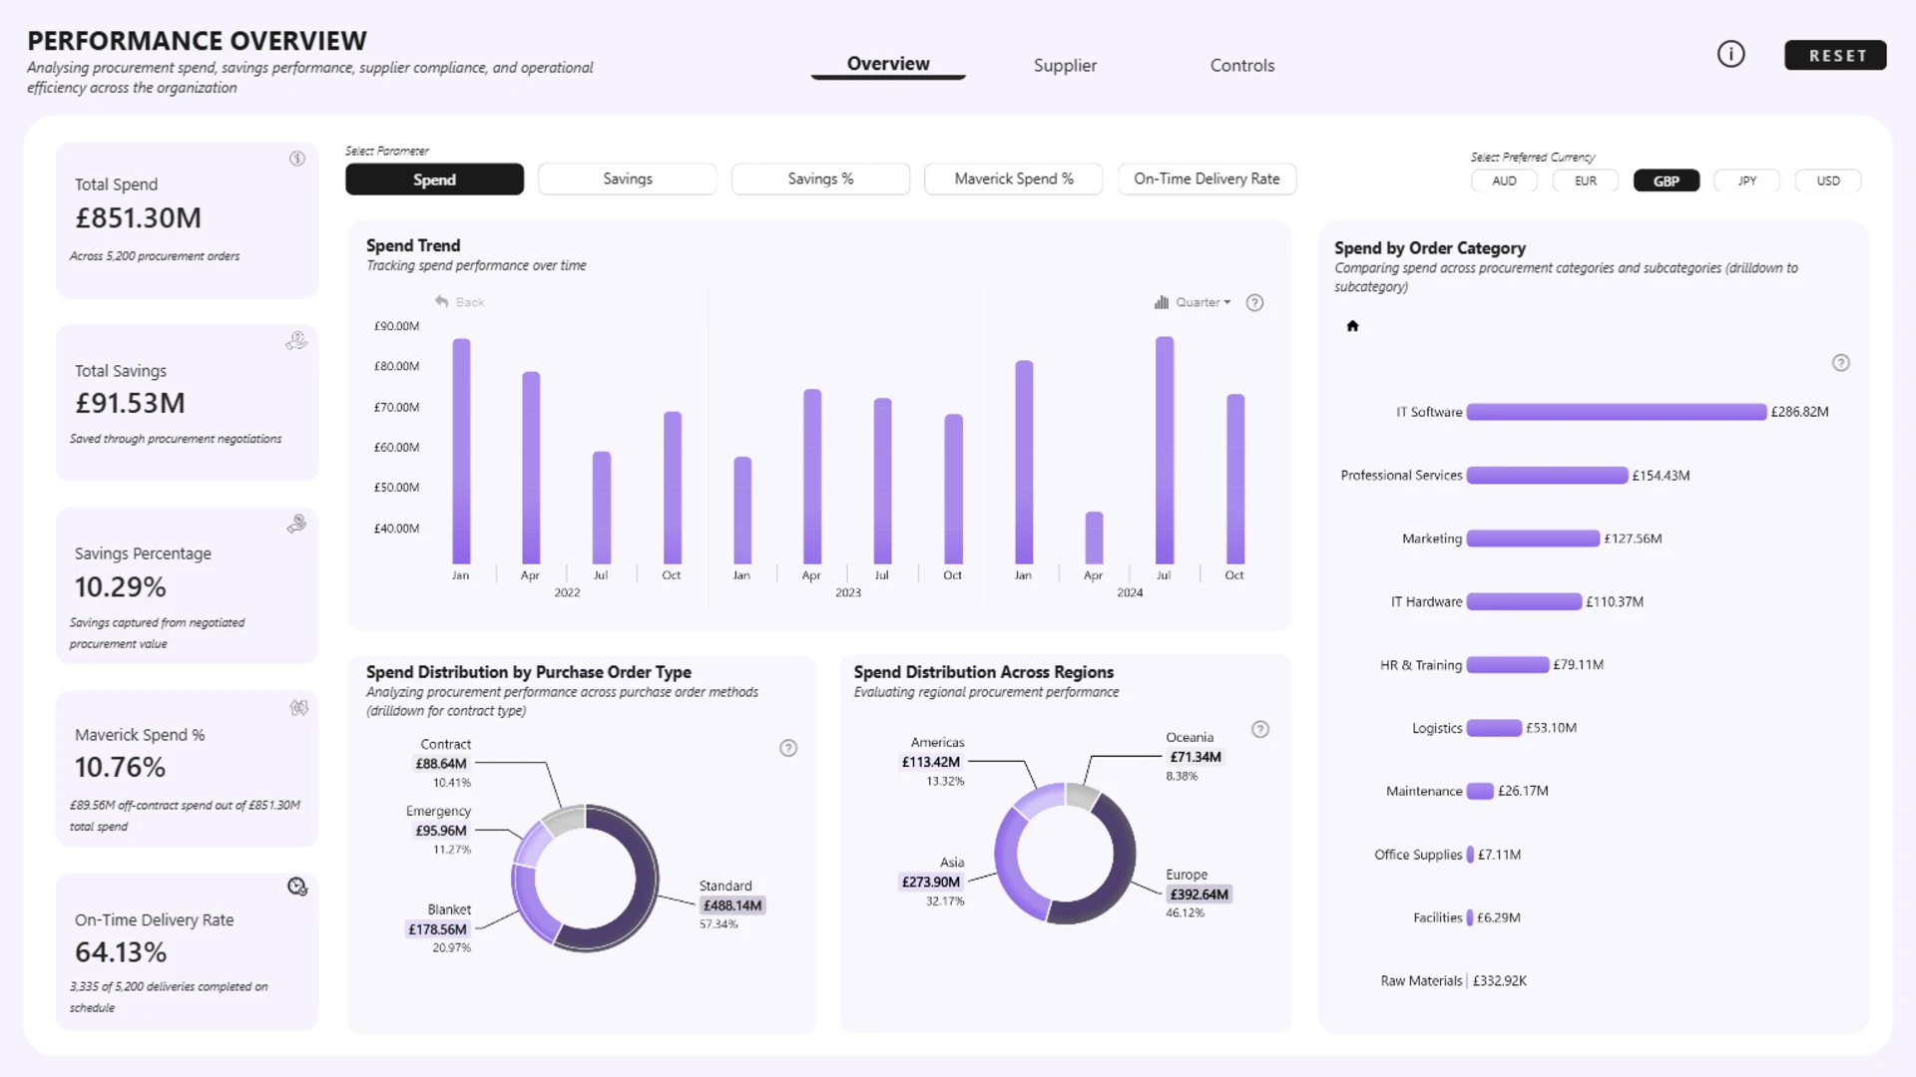The width and height of the screenshot is (1916, 1077).
Task: Click the Savings Percentage value 10.29%
Action: pos(121,586)
